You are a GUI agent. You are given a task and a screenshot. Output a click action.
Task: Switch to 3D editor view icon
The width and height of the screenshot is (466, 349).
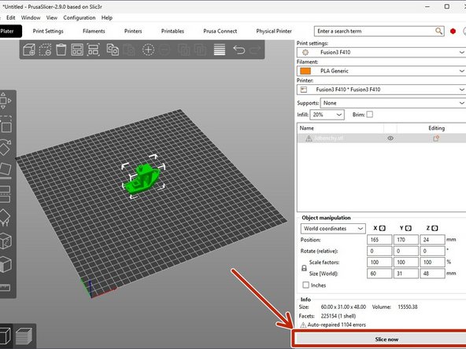point(6,336)
